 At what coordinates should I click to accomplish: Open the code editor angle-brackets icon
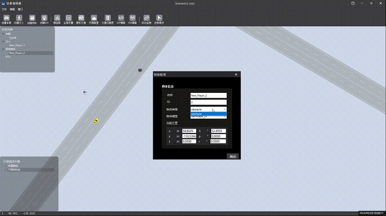pos(121,18)
